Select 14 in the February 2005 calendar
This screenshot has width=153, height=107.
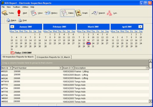tap(46, 40)
